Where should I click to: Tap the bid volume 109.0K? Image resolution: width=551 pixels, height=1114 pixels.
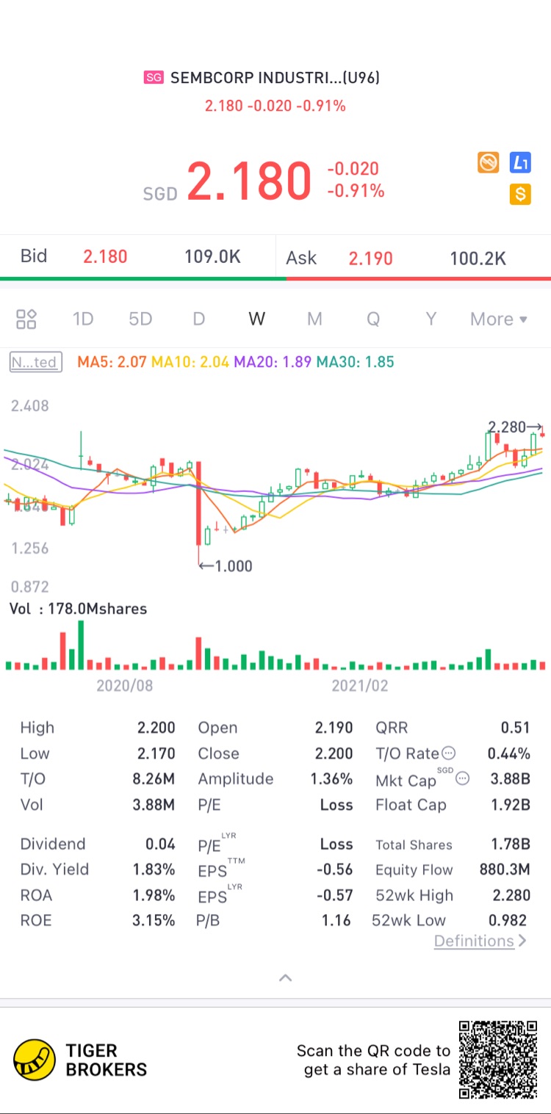212,256
